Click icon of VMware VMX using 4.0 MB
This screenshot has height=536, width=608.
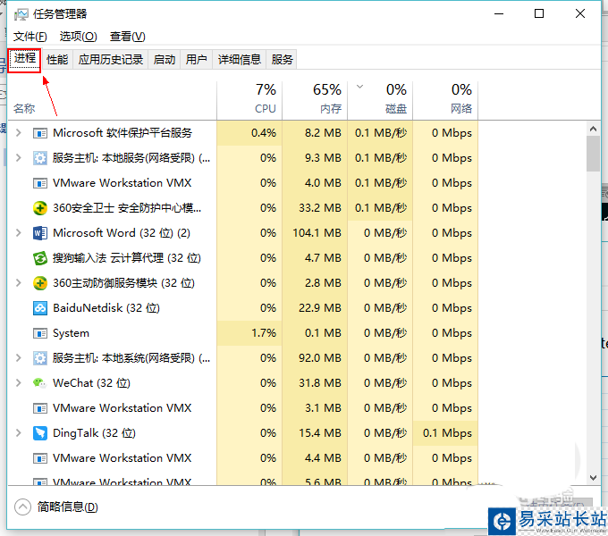point(40,183)
